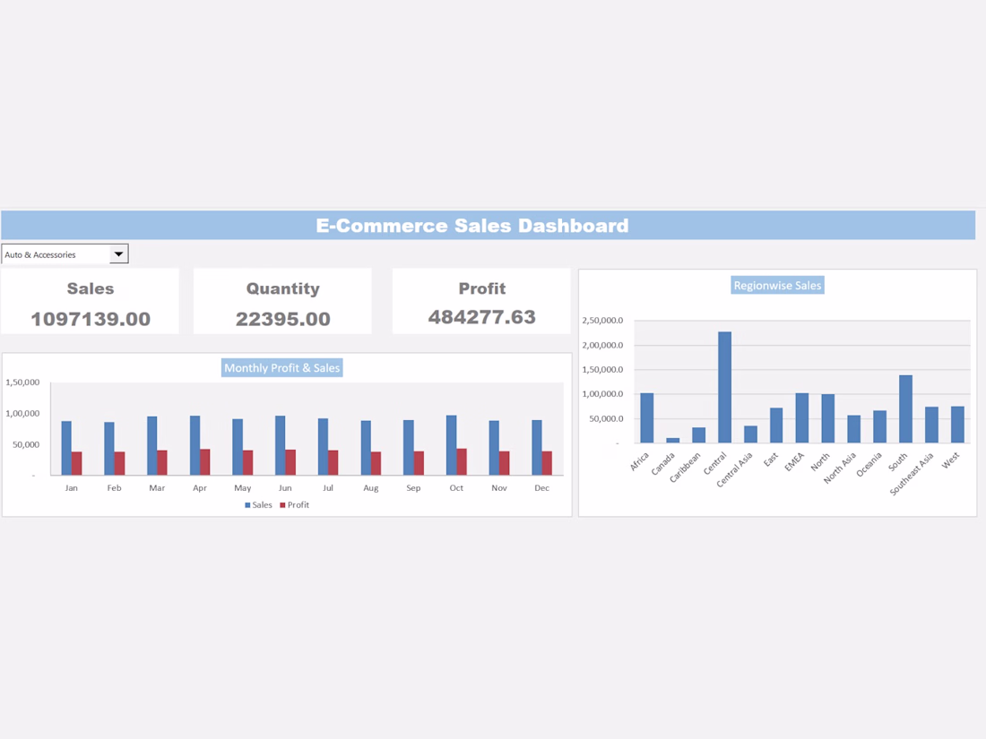
Task: Click the Jan blue sales bar
Action: coord(66,448)
